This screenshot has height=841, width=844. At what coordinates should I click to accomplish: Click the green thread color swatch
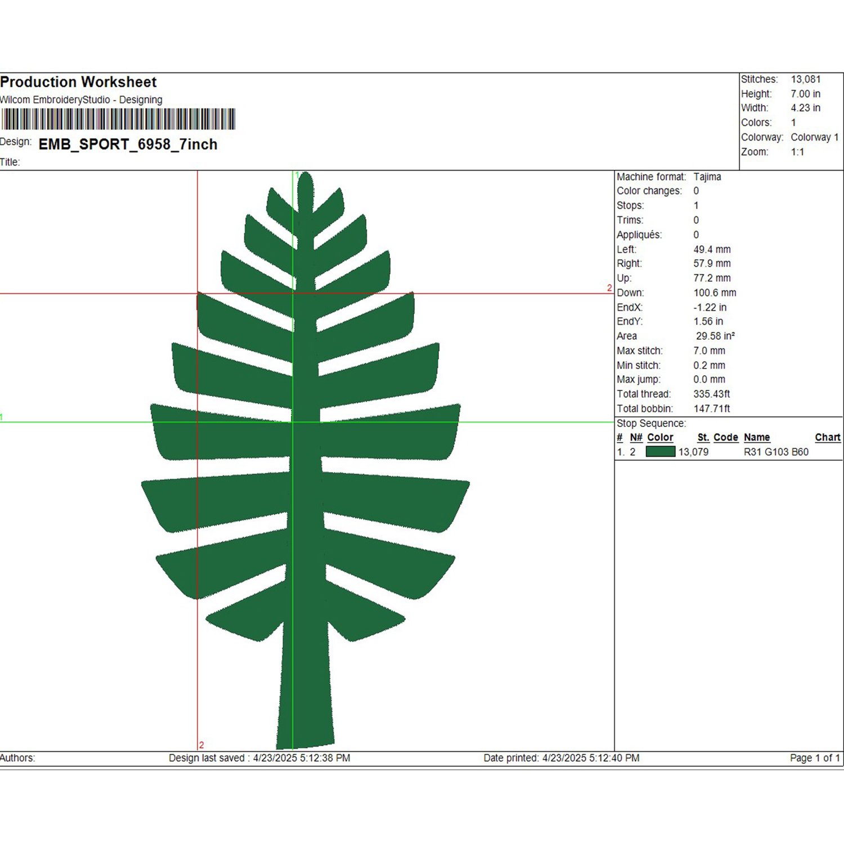tap(661, 451)
